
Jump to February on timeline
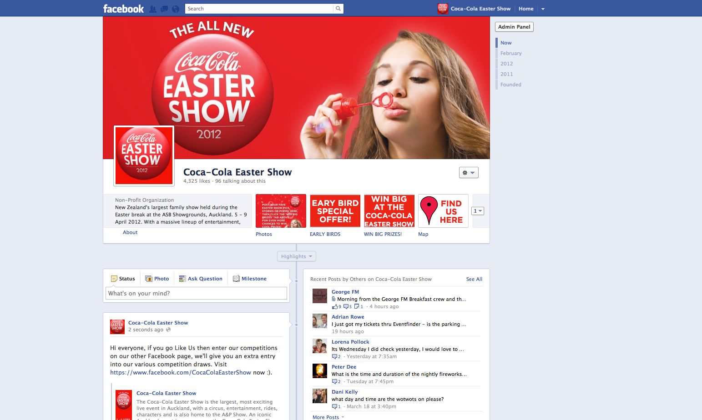(511, 53)
